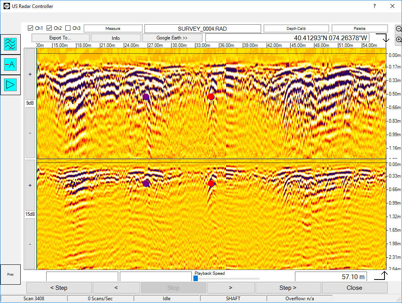Select the purple marker in upper radargram
Screen dimensions: 402x303
coord(146,97)
